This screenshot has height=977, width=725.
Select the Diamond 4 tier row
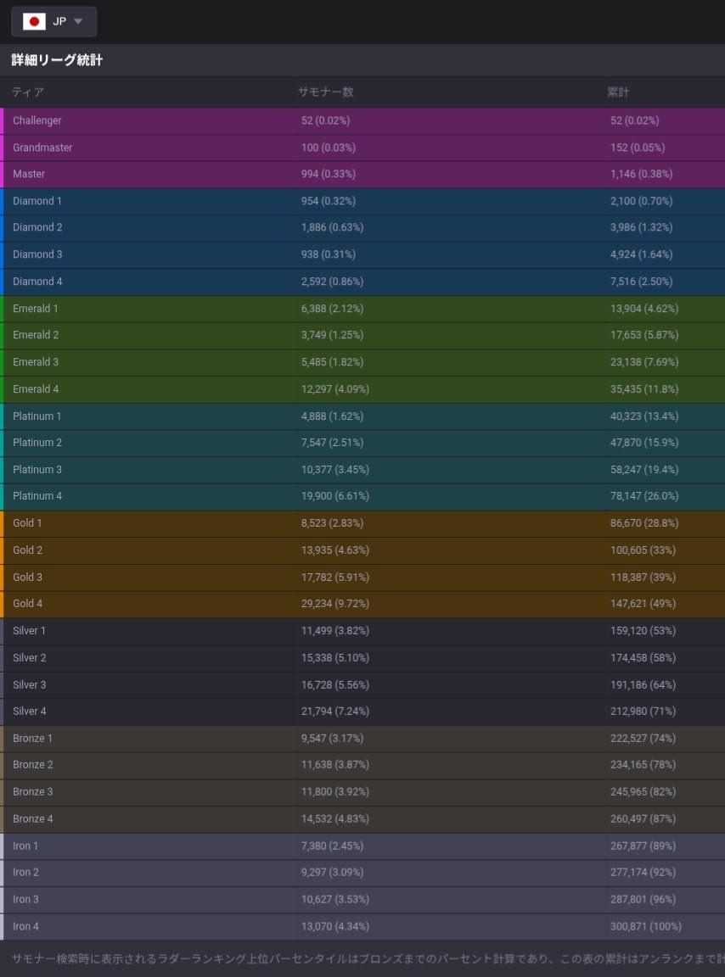(362, 282)
